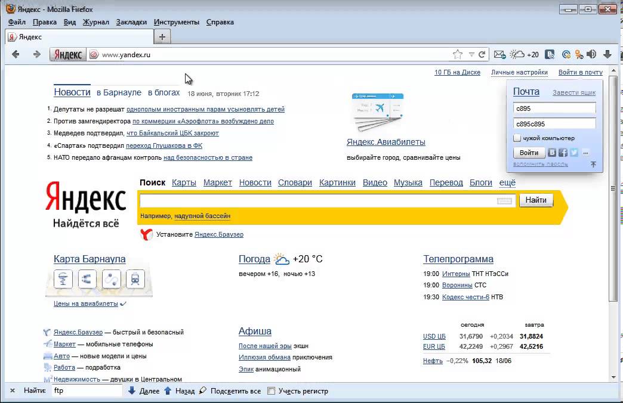Click the pharmacy icon on Barnaul map
This screenshot has height=403, width=623.
(63, 279)
